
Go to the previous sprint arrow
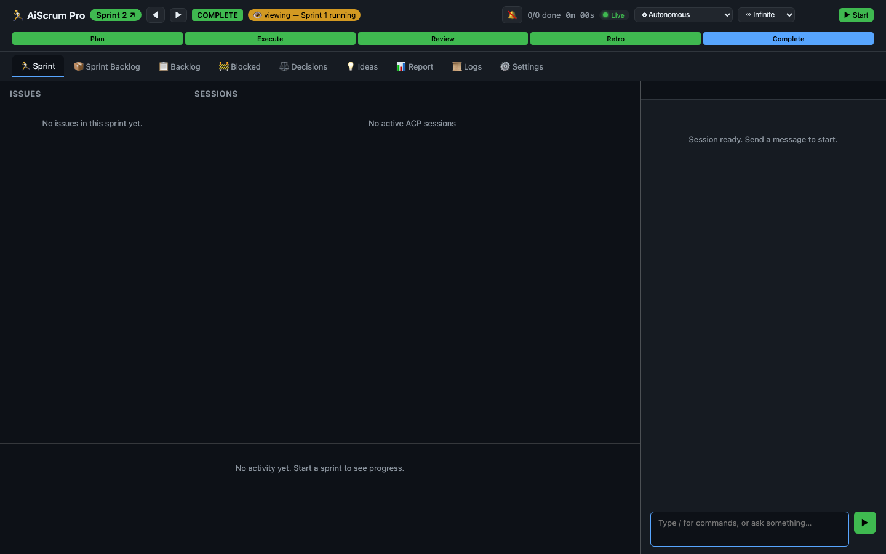pyautogui.click(x=156, y=15)
